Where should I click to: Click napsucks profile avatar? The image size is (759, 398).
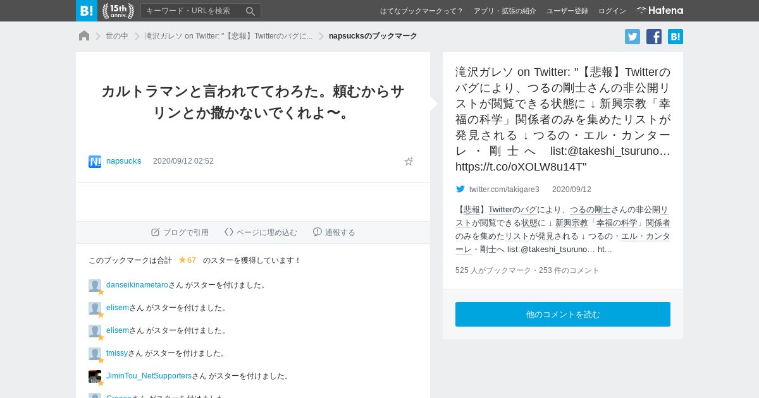(95, 162)
